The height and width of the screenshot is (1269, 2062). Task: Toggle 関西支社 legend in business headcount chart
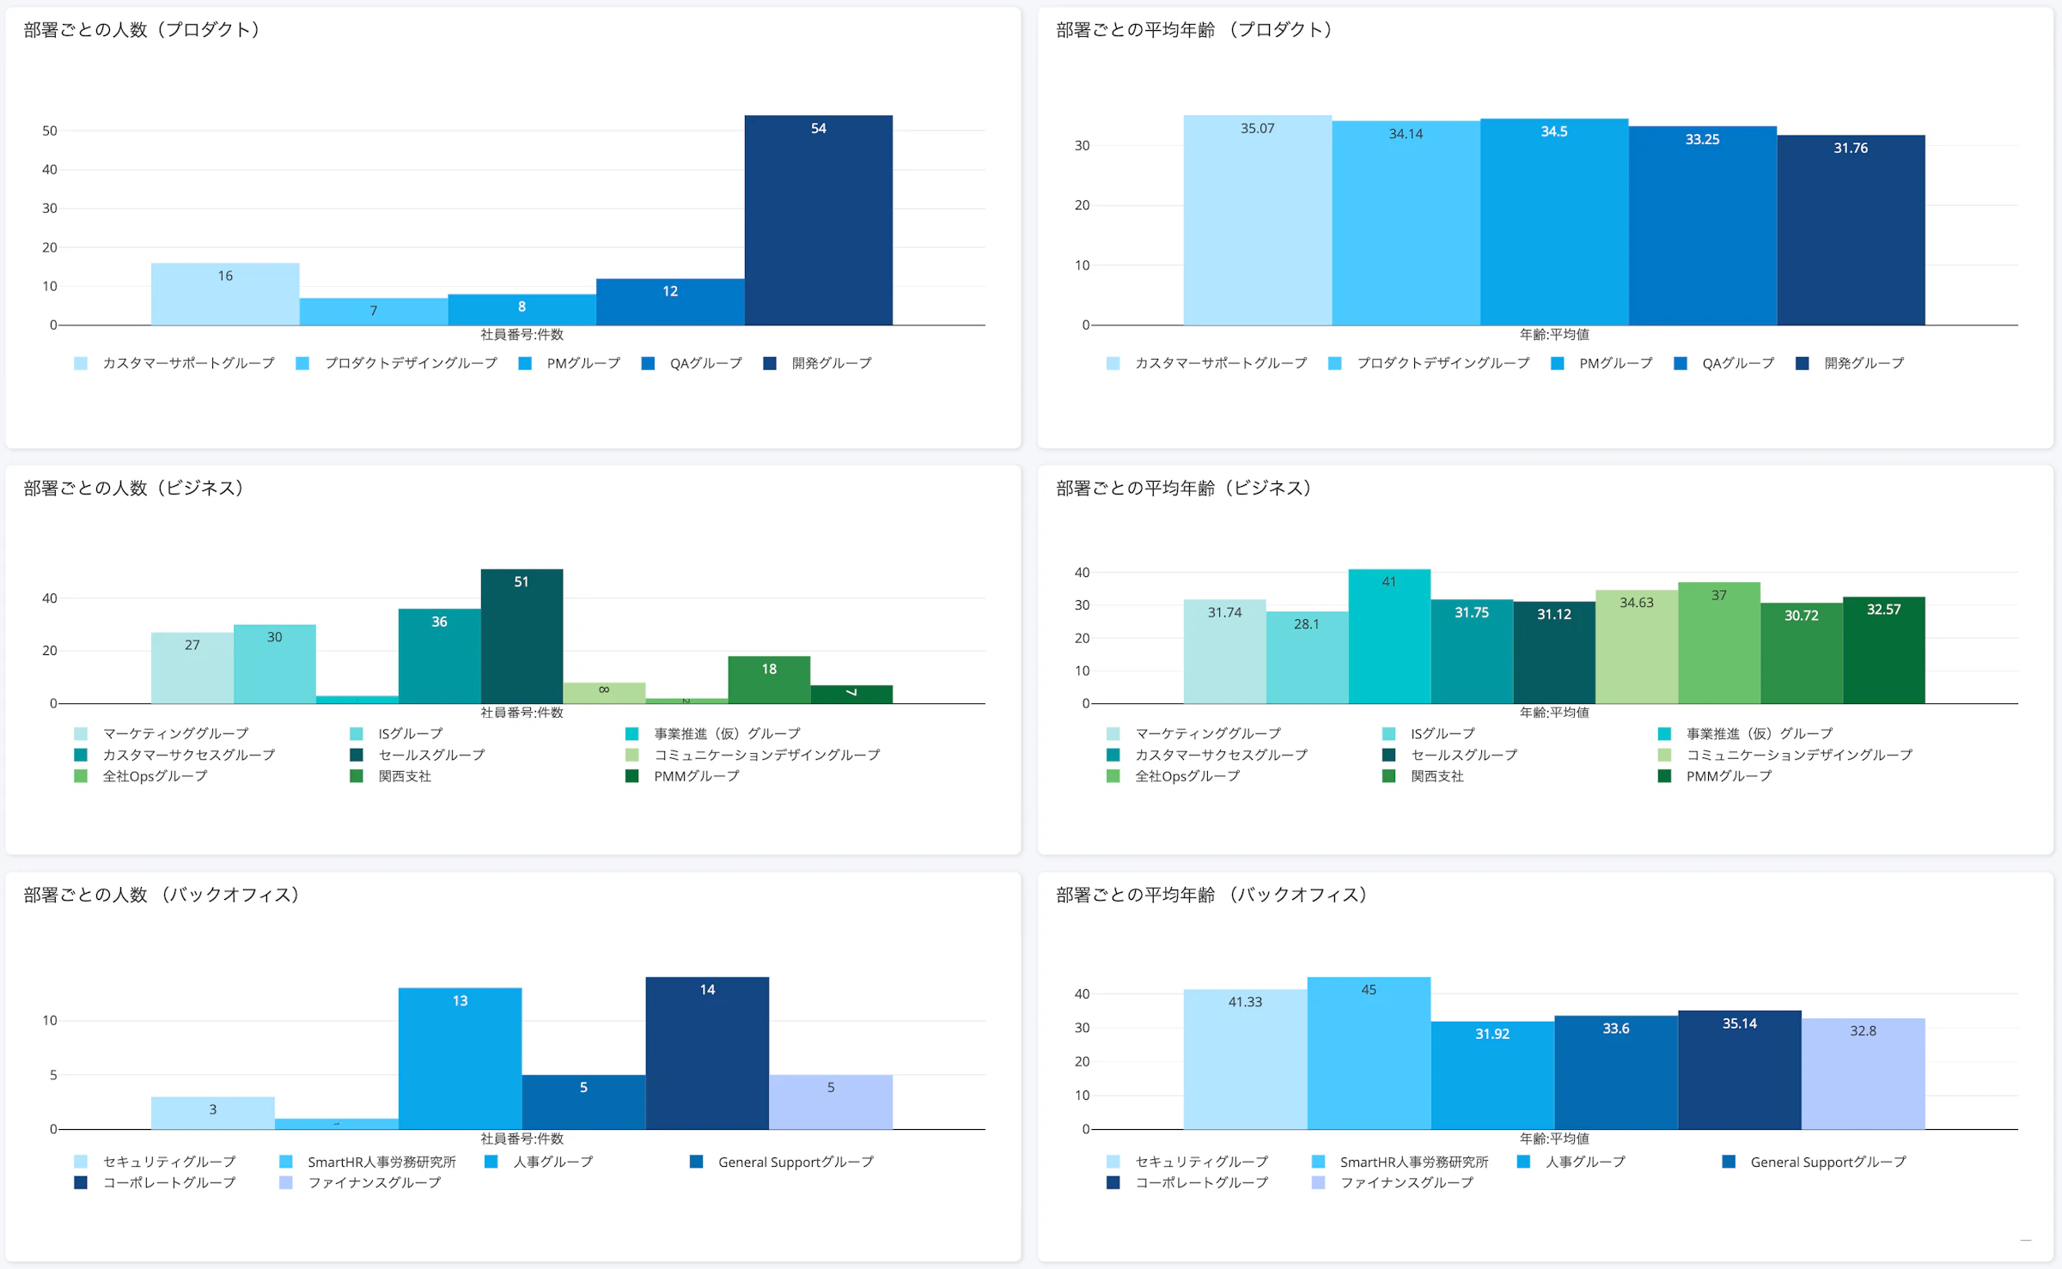pos(405,776)
